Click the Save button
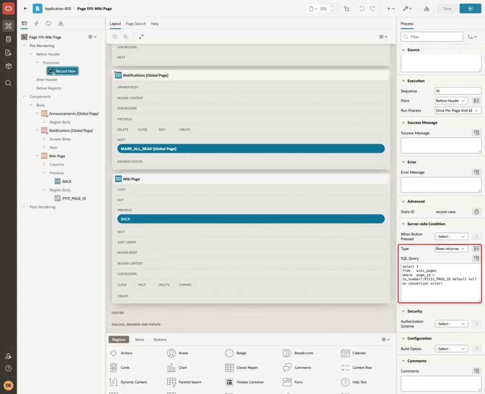The height and width of the screenshot is (394, 485). pyautogui.click(x=447, y=9)
